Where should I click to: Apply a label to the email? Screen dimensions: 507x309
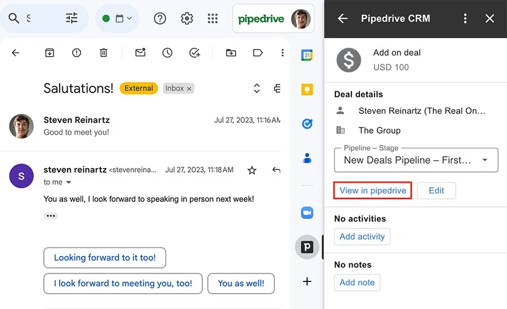(x=257, y=53)
